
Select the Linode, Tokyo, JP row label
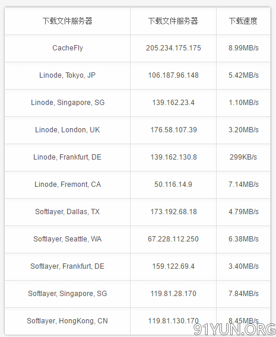(x=68, y=75)
